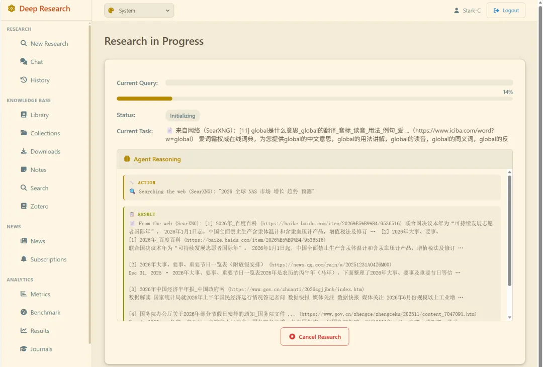Click the Results chart icon
The height and width of the screenshot is (367, 543).
tap(24, 330)
